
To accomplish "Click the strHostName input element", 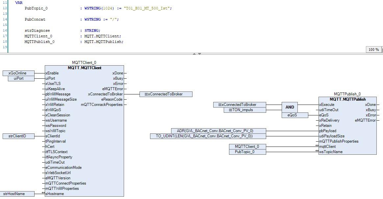I will point(17,194).
